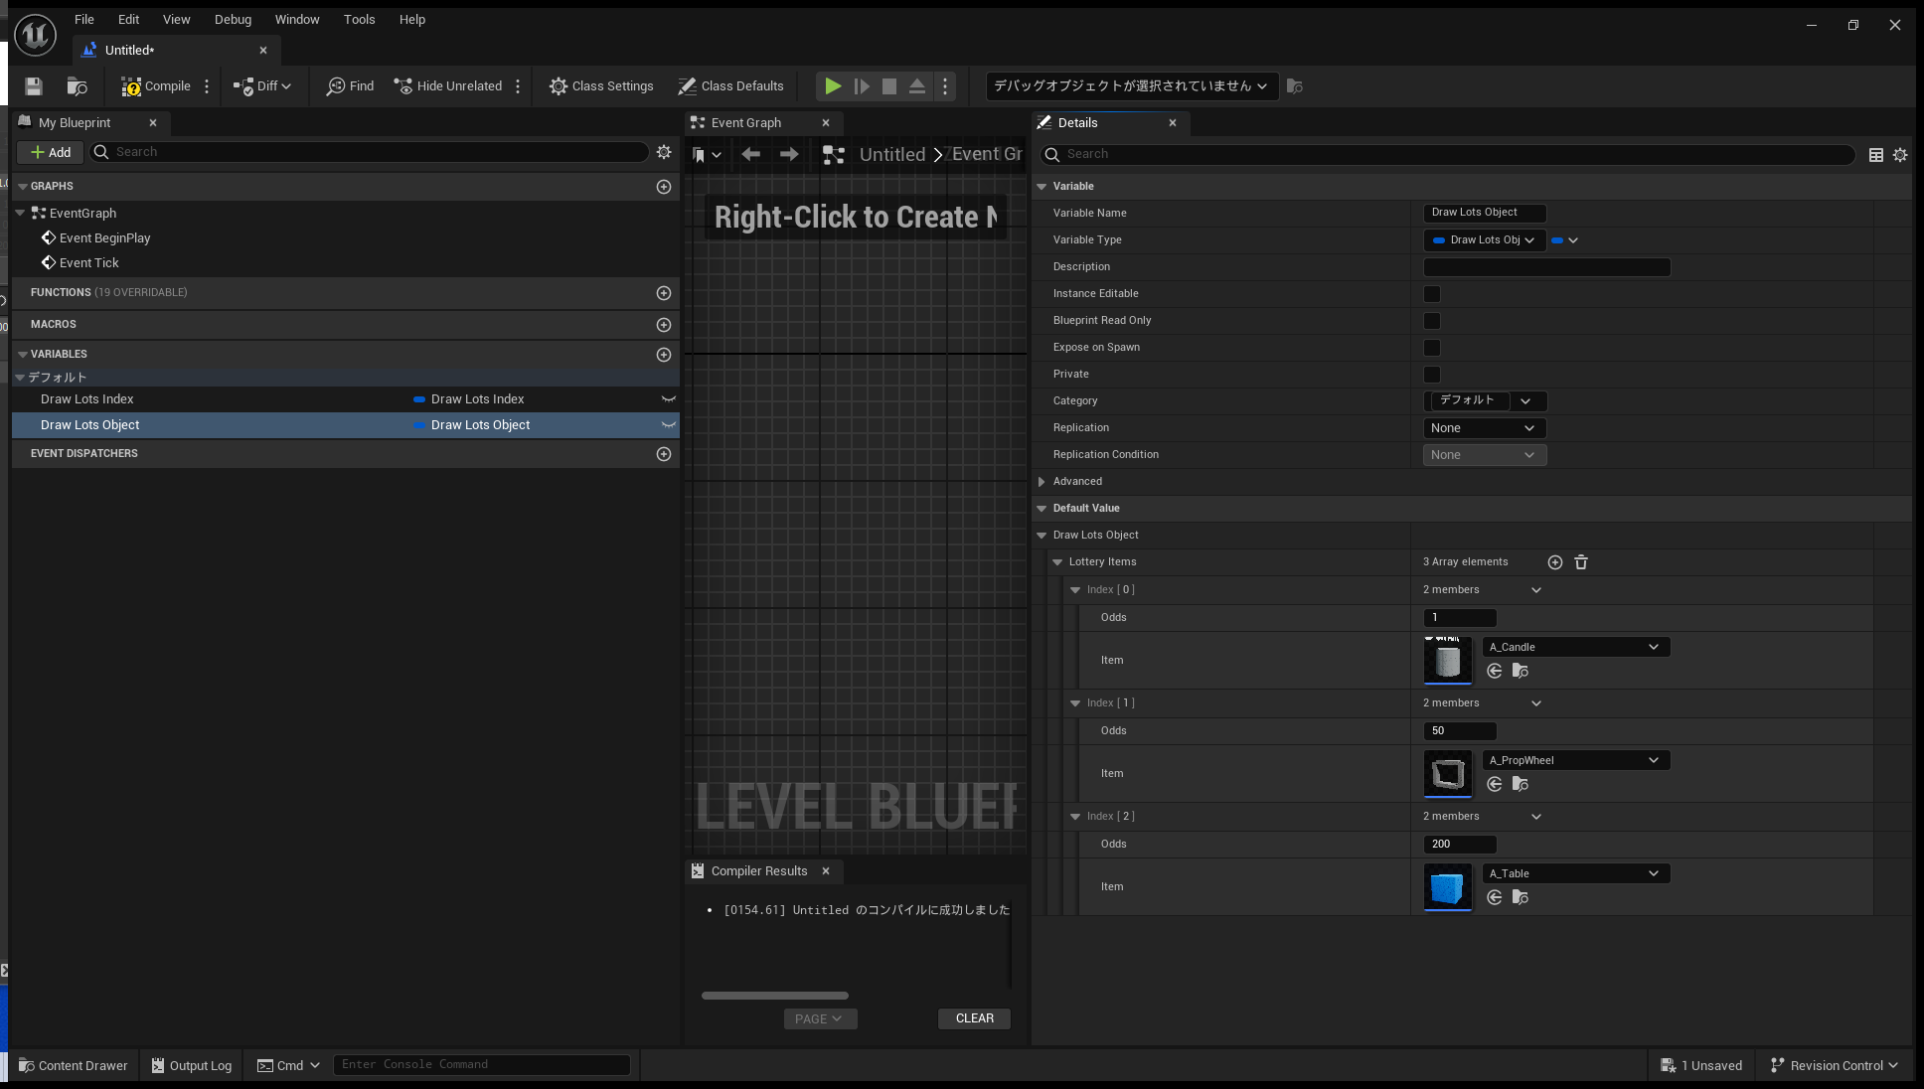
Task: Add a new variable with plus icon
Action: 664,355
